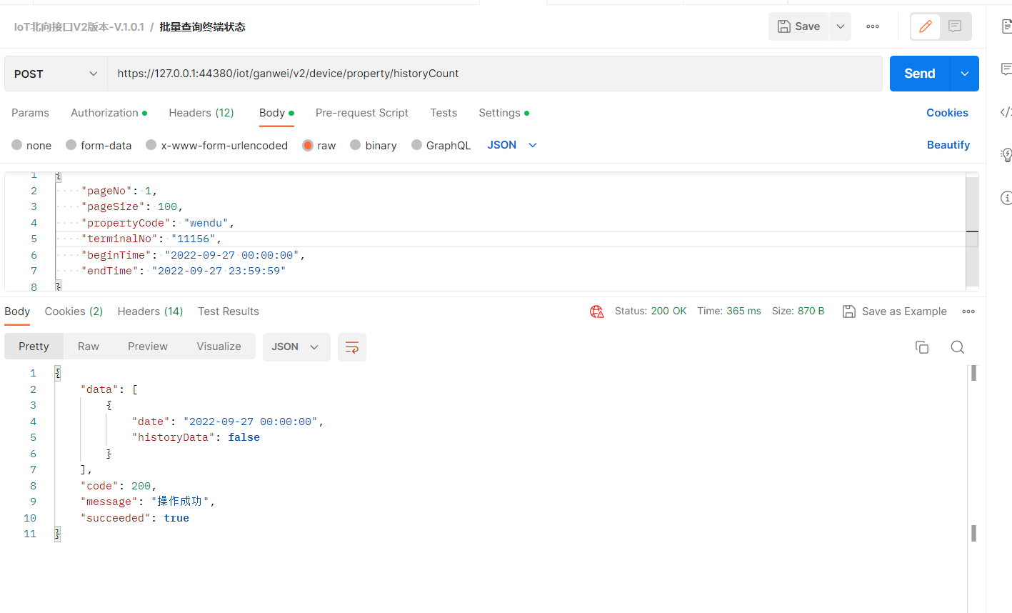This screenshot has height=613, width=1012.
Task: Open the Test Results response tab
Action: (x=229, y=312)
